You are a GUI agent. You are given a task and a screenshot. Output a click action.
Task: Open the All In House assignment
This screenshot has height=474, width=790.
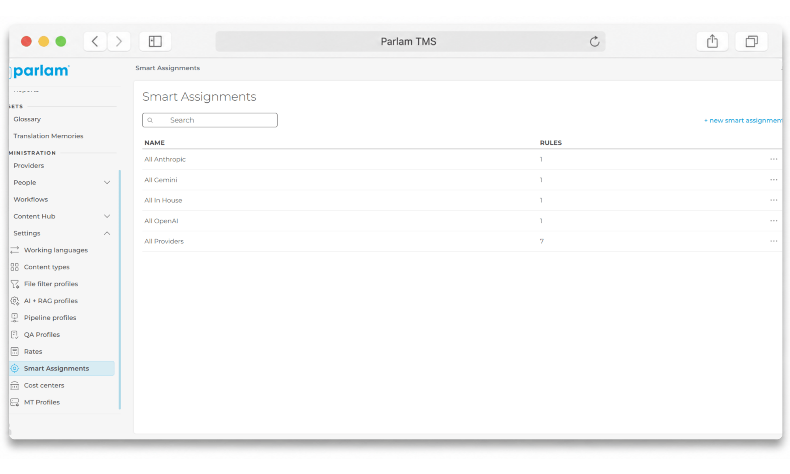click(163, 200)
